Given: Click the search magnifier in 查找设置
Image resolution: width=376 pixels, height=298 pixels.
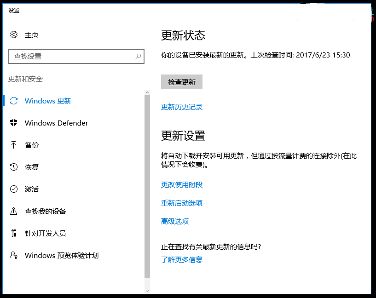Looking at the screenshot, I should [x=138, y=56].
